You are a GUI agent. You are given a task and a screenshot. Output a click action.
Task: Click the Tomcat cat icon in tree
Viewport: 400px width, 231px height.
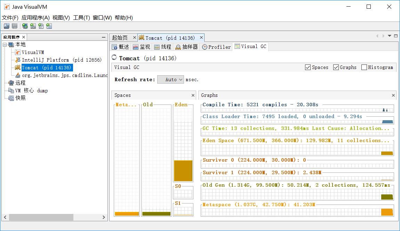(18, 68)
